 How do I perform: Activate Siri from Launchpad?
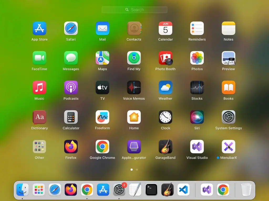(197, 117)
